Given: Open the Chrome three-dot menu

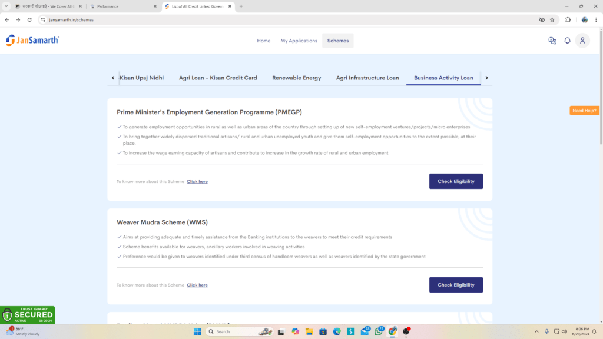Looking at the screenshot, I should pyautogui.click(x=596, y=19).
